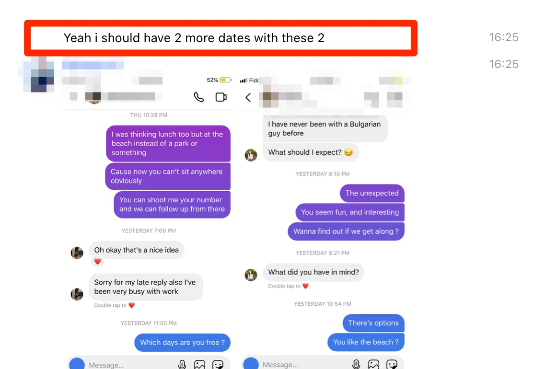Tap blue camera button in right chat
Screen dimensions: 534x369
tap(251, 364)
